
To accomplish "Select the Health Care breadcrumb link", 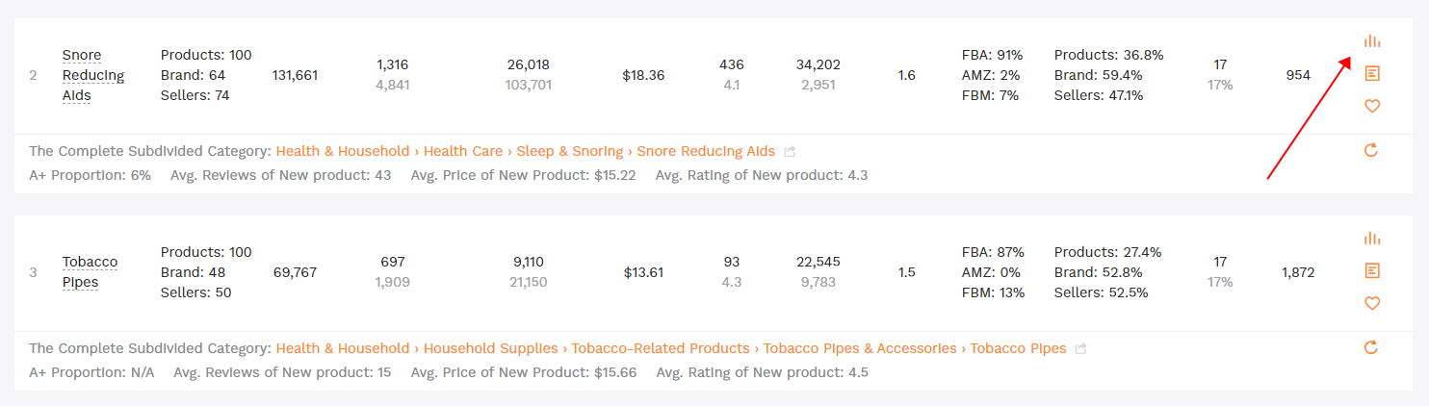I will pos(462,151).
